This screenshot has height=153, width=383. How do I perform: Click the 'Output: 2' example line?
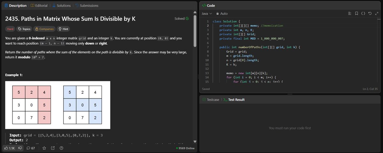coord(19,140)
